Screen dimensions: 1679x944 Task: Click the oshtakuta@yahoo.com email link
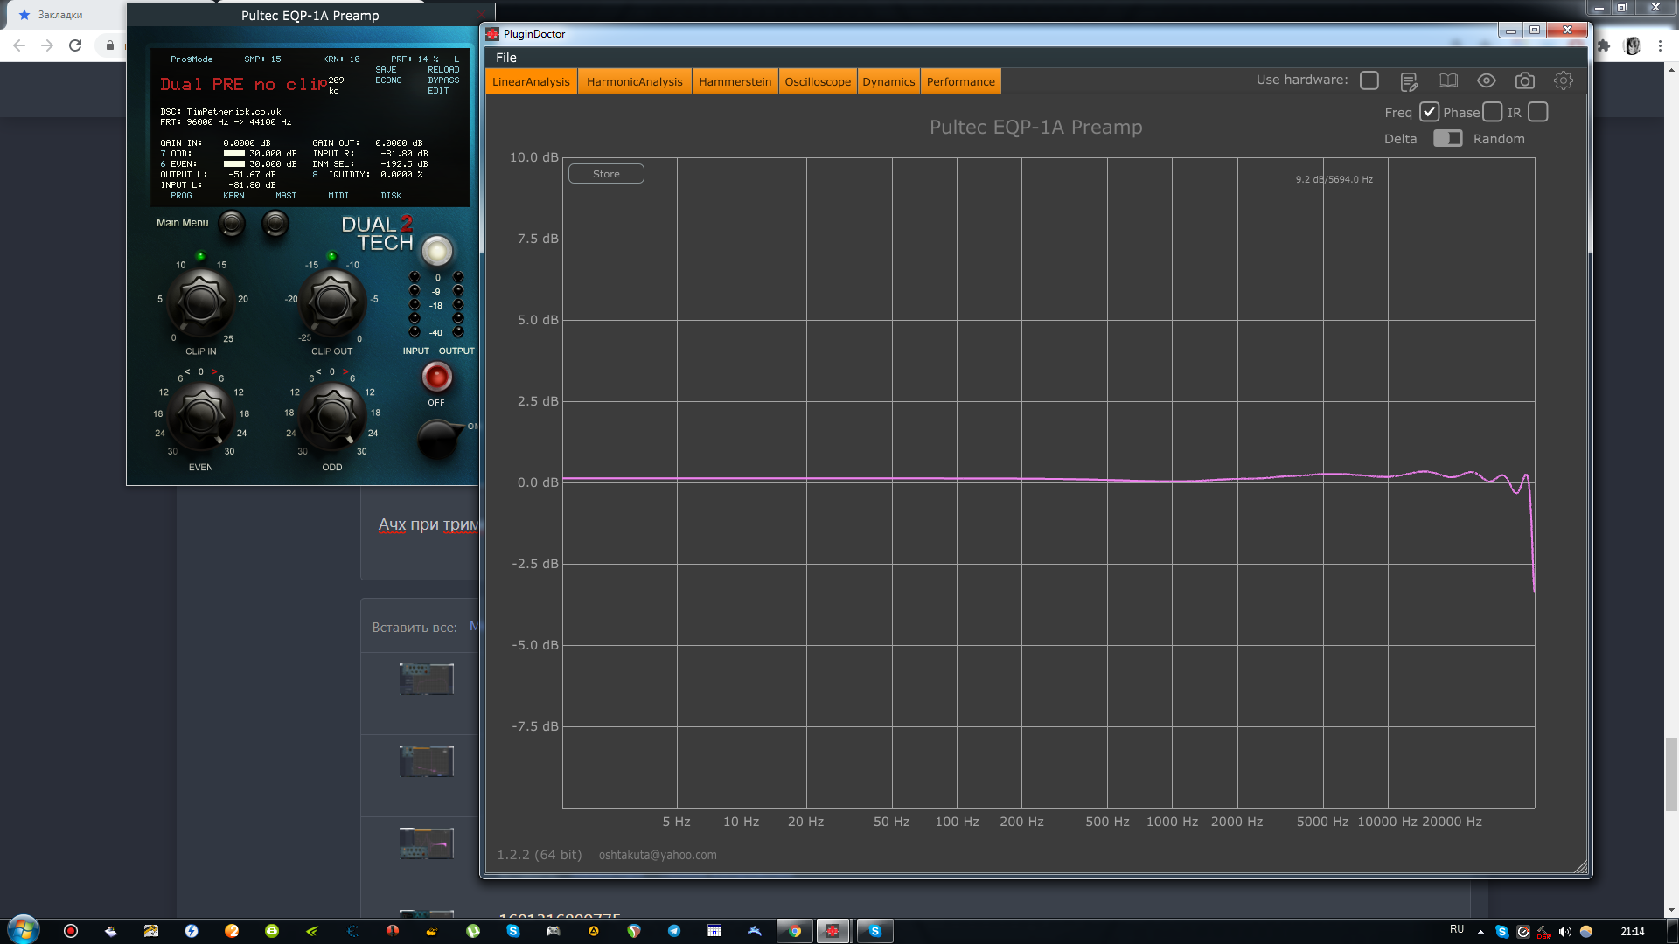coord(658,855)
